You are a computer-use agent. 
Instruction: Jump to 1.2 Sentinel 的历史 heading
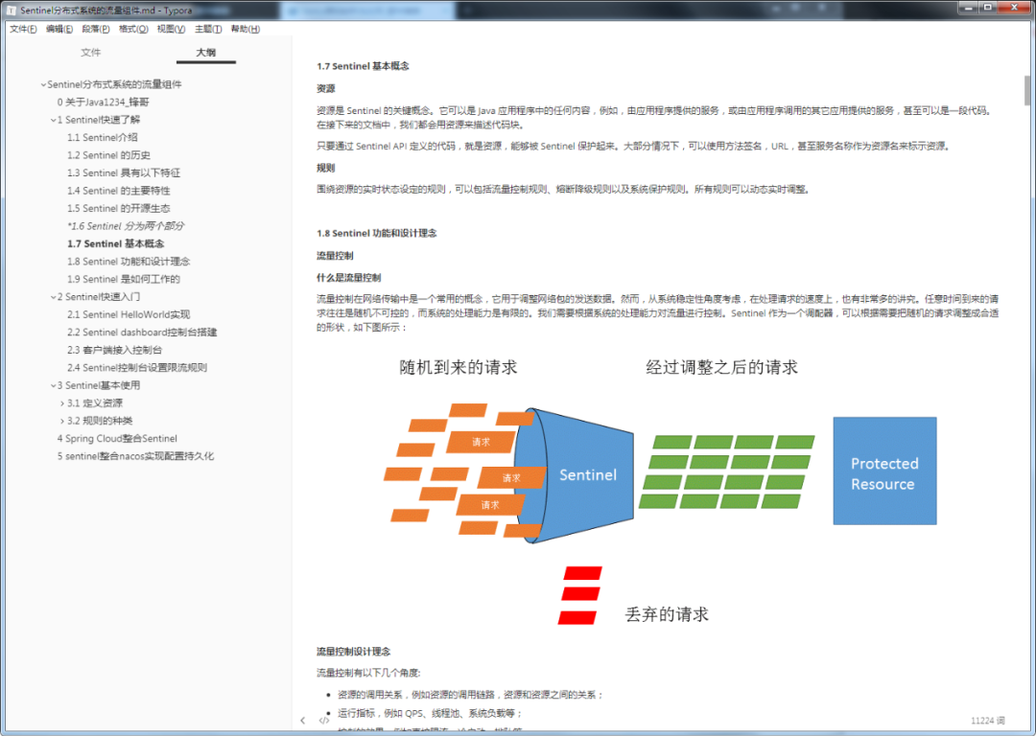pos(109,155)
